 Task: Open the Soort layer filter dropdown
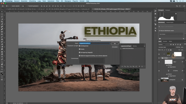[162, 45]
